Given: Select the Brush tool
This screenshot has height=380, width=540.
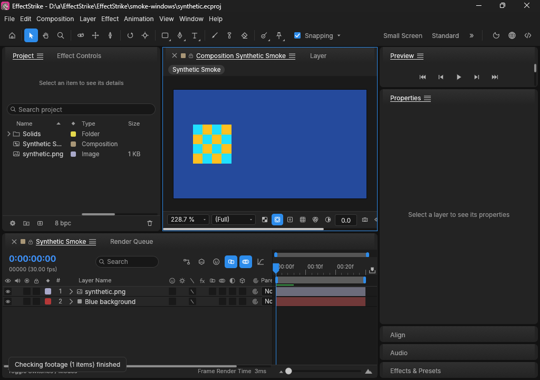Looking at the screenshot, I should coord(215,35).
